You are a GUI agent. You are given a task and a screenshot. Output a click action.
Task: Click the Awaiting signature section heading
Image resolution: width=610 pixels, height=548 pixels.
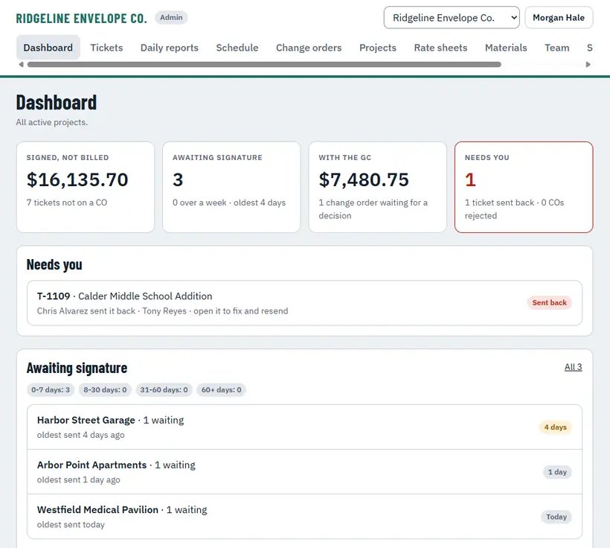click(x=77, y=368)
